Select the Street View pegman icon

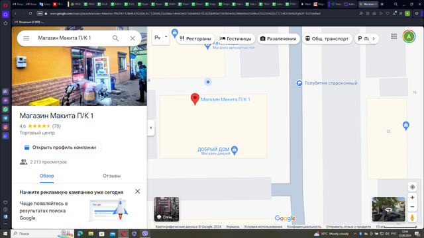click(412, 218)
